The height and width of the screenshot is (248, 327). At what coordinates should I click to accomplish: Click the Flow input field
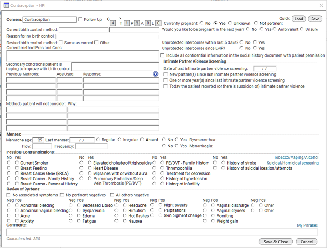42,146
